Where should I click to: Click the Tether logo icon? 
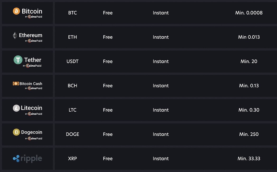18,60
